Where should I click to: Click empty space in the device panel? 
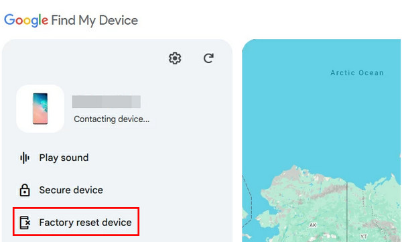180,167
